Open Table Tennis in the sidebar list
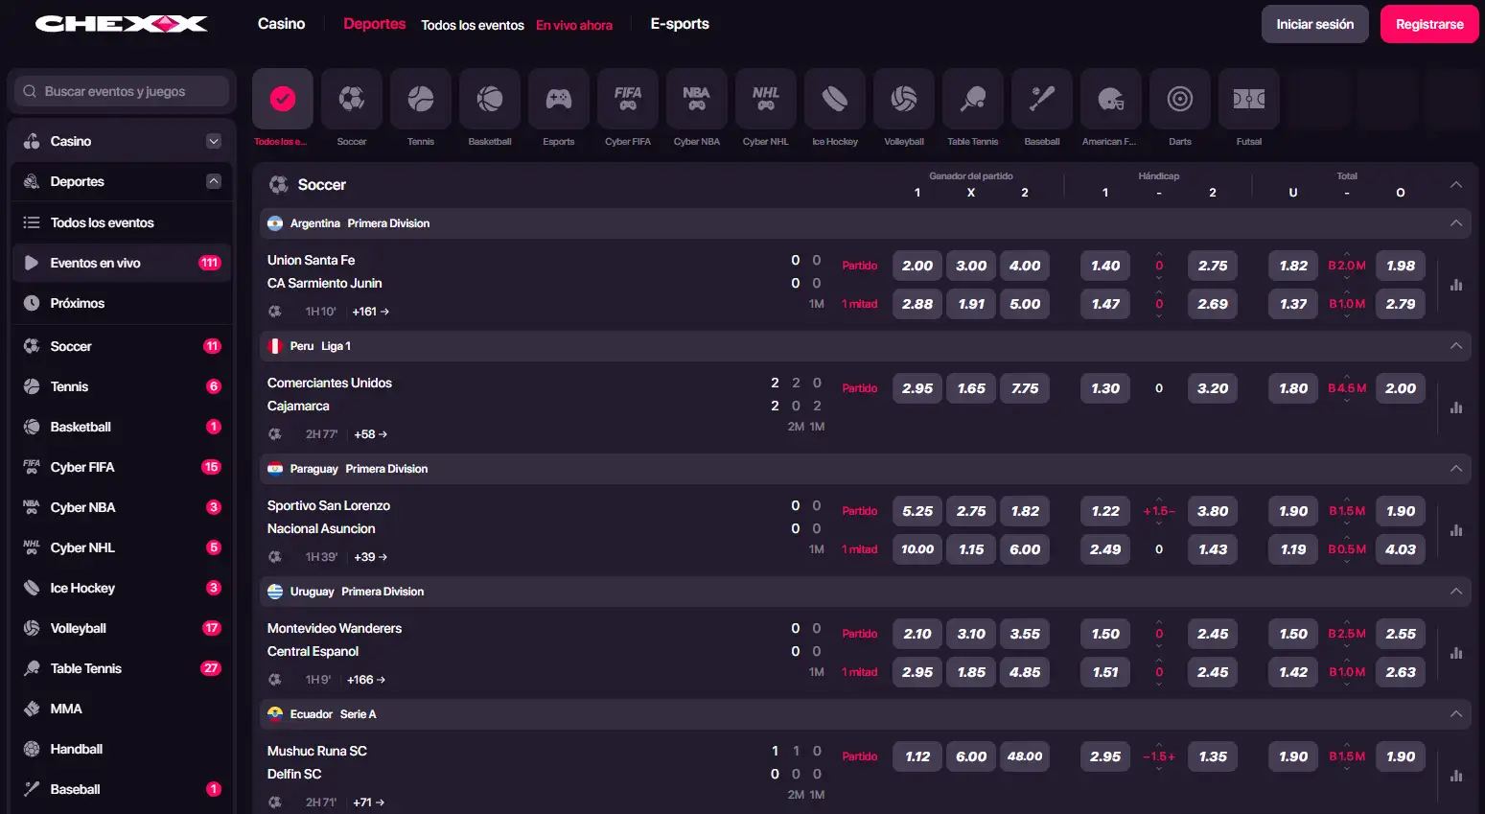Image resolution: width=1485 pixels, height=814 pixels. pos(122,668)
